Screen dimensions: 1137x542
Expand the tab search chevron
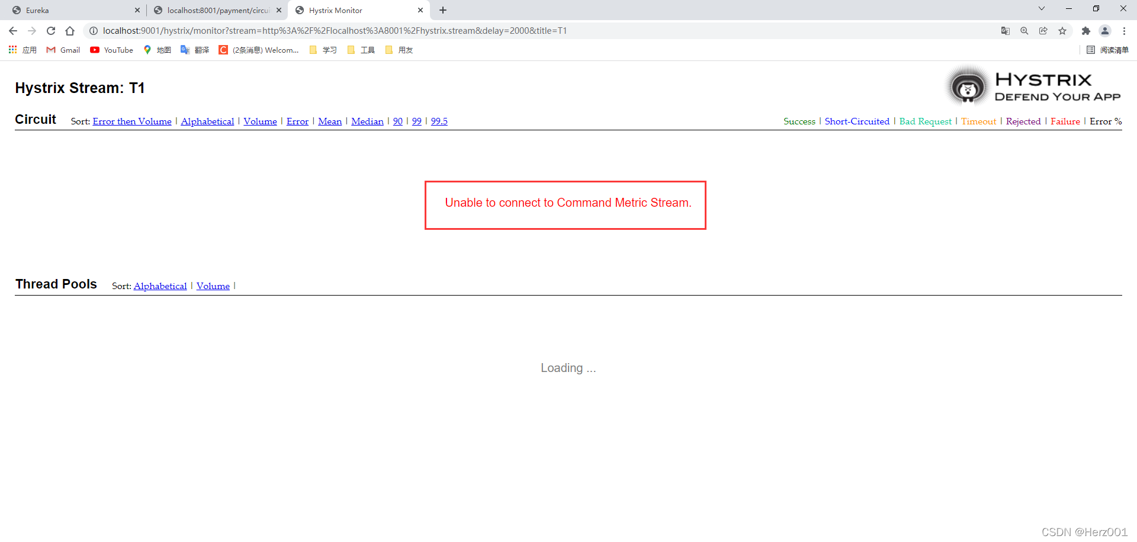pyautogui.click(x=1042, y=8)
